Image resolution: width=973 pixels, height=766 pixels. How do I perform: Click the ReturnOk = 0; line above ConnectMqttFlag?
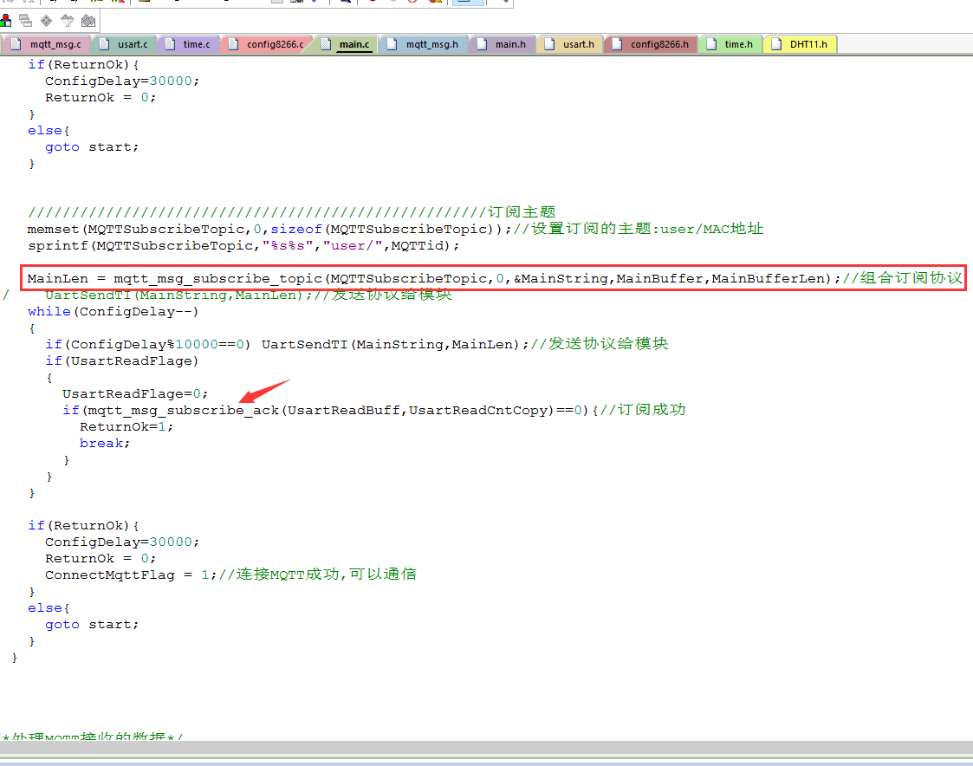coord(100,559)
